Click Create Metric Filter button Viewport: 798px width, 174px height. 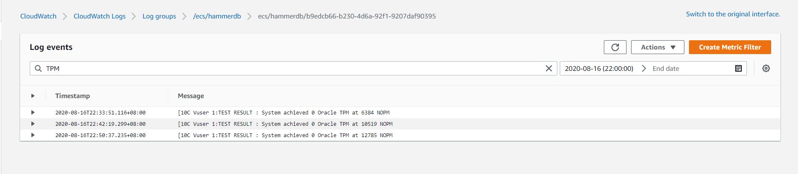pyautogui.click(x=730, y=47)
